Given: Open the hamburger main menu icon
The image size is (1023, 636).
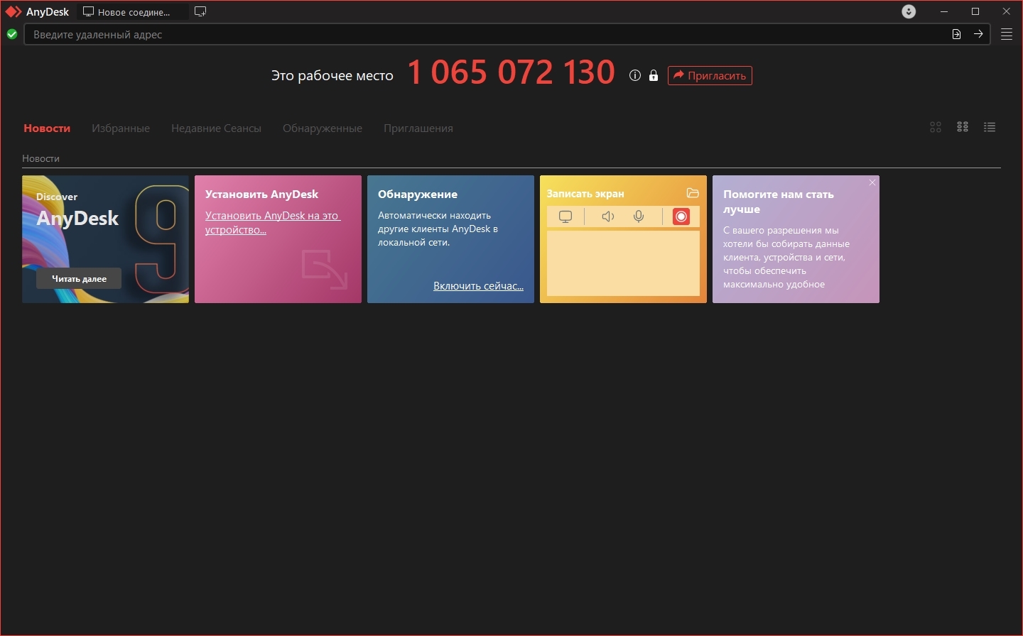Looking at the screenshot, I should (x=1007, y=34).
